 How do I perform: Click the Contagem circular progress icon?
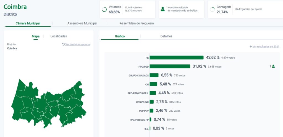pyautogui.click(x=212, y=9)
